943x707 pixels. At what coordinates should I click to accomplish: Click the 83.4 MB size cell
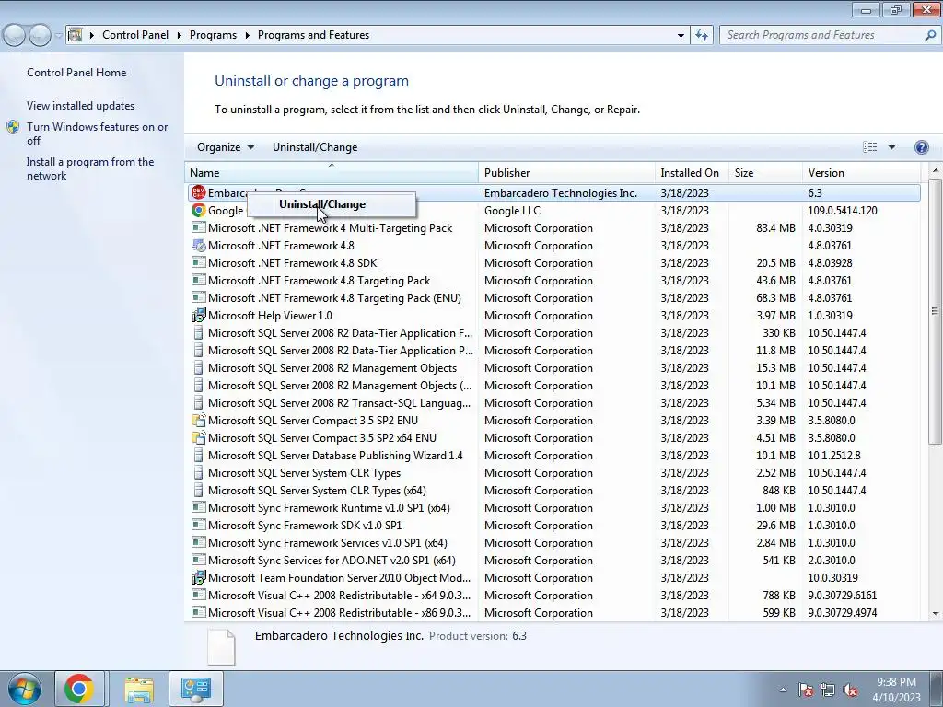(775, 228)
